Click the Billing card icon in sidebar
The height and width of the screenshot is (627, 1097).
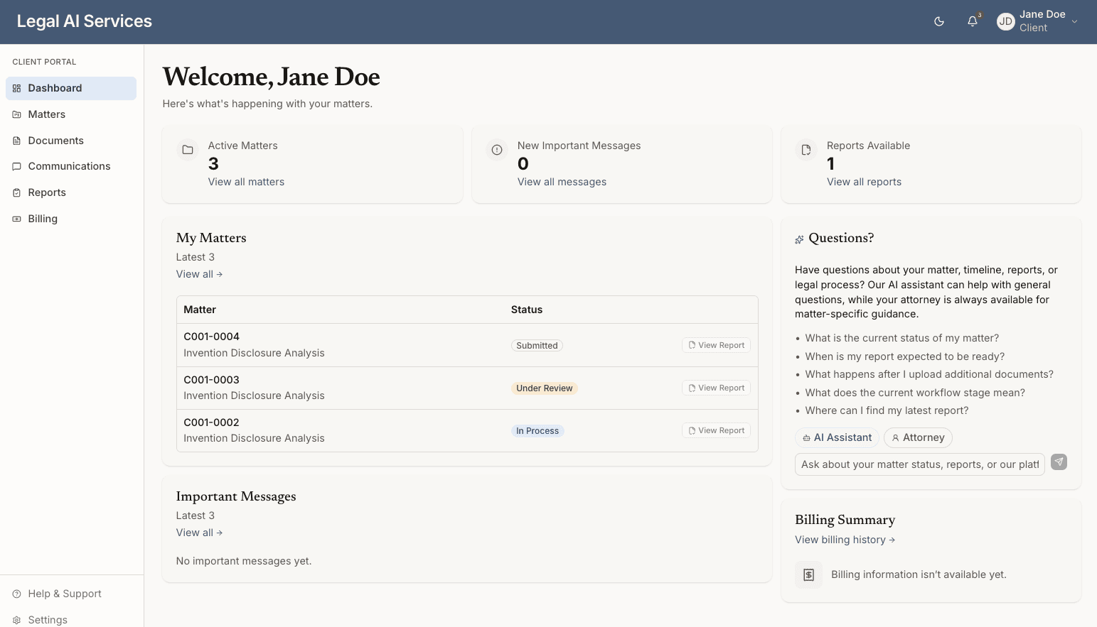pyautogui.click(x=16, y=219)
